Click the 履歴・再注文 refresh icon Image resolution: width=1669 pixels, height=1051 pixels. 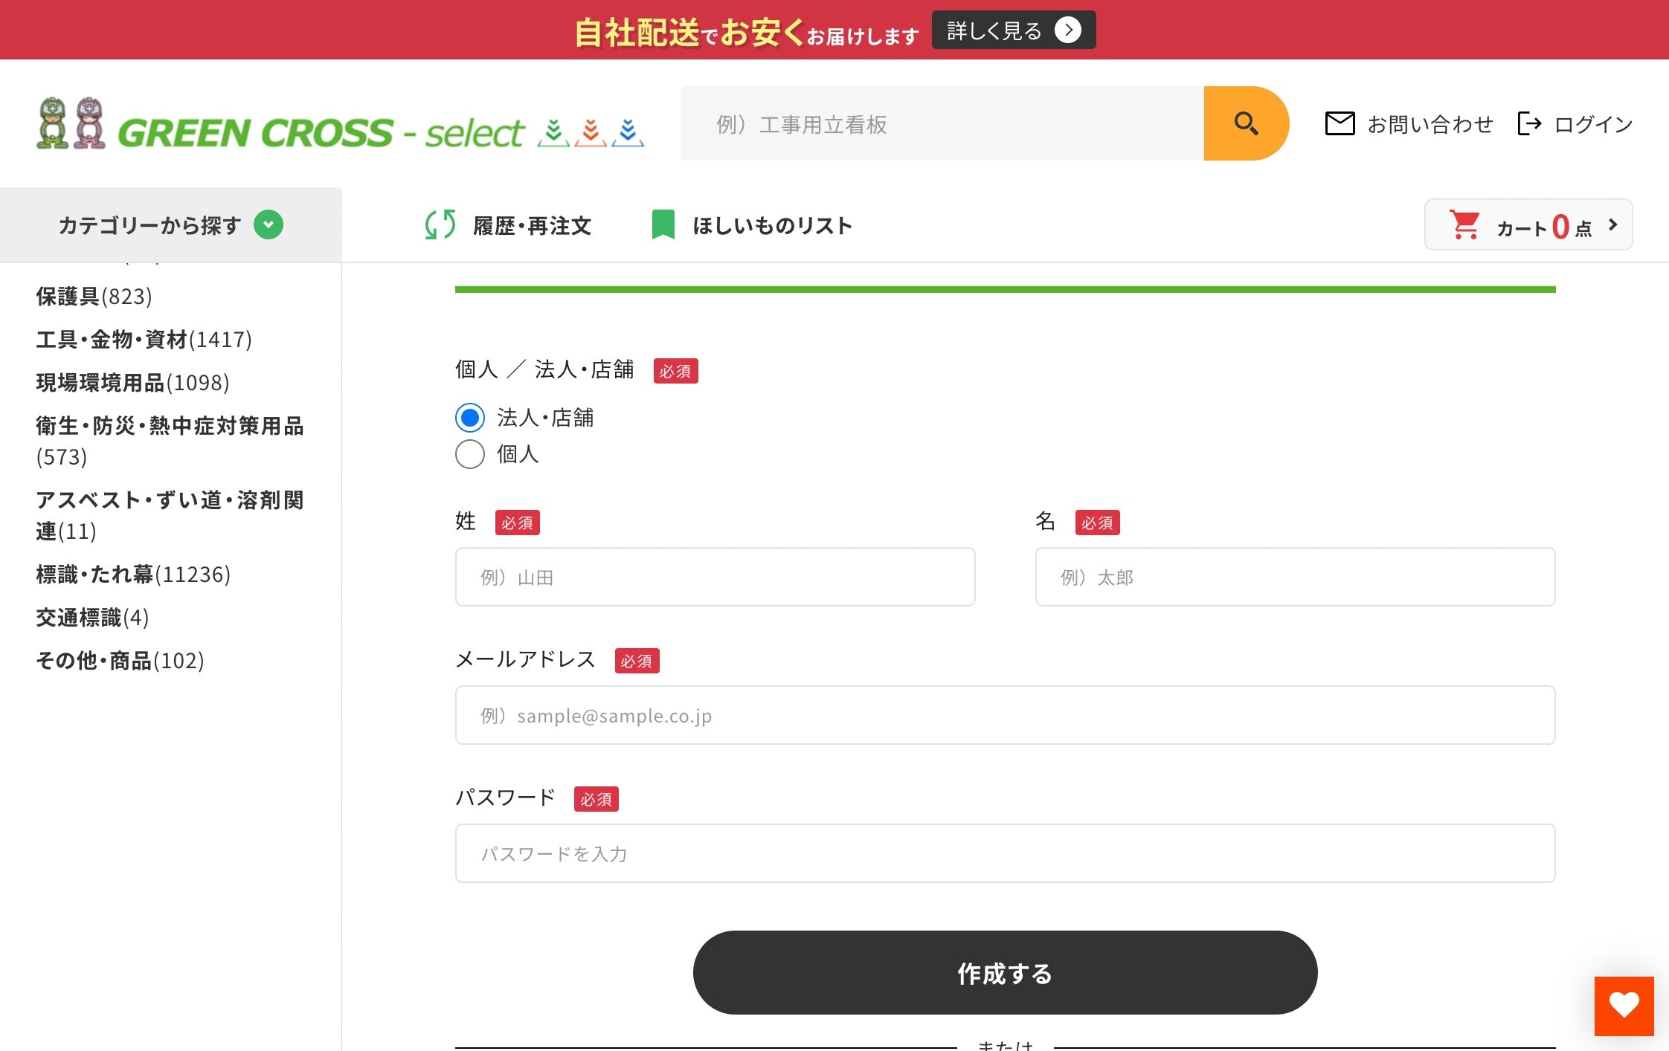pyautogui.click(x=439, y=224)
